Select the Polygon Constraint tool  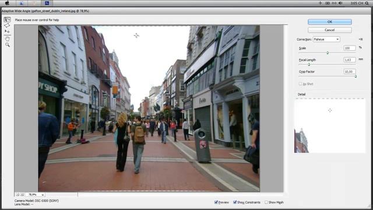(7, 26)
